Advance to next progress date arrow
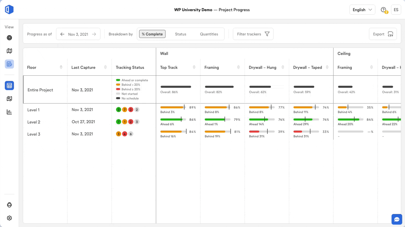405x227 pixels. (94, 34)
